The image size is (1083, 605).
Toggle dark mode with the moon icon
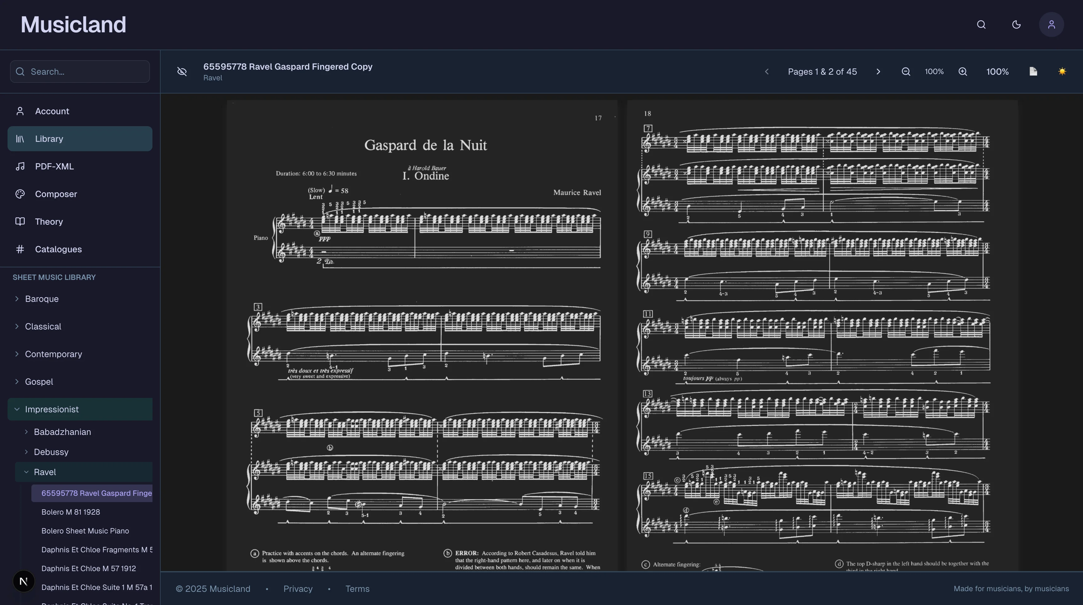(1016, 24)
